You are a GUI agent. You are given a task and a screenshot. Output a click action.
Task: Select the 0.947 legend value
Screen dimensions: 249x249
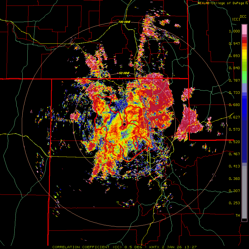click(x=234, y=43)
